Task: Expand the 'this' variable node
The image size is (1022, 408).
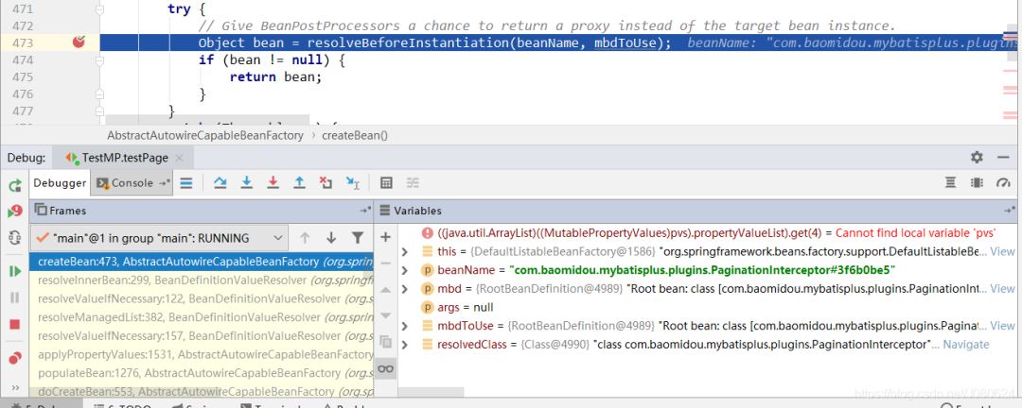Action: point(405,251)
